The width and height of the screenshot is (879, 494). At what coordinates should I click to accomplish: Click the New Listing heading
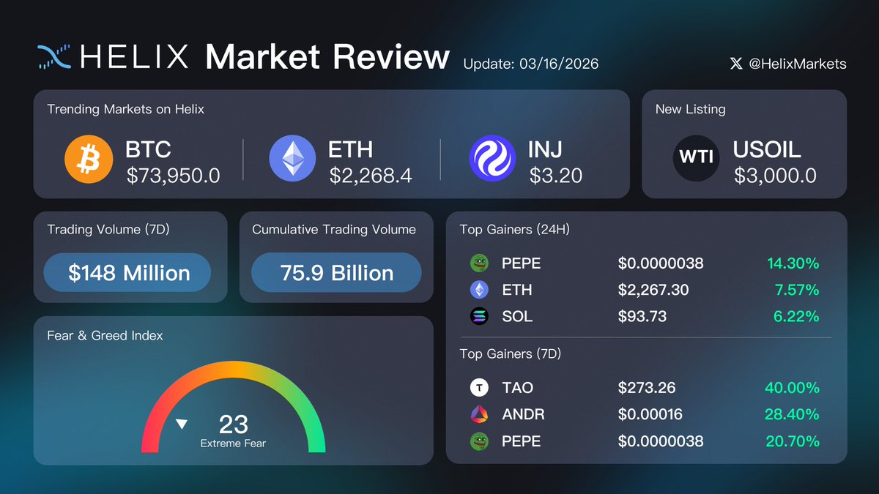tap(690, 109)
